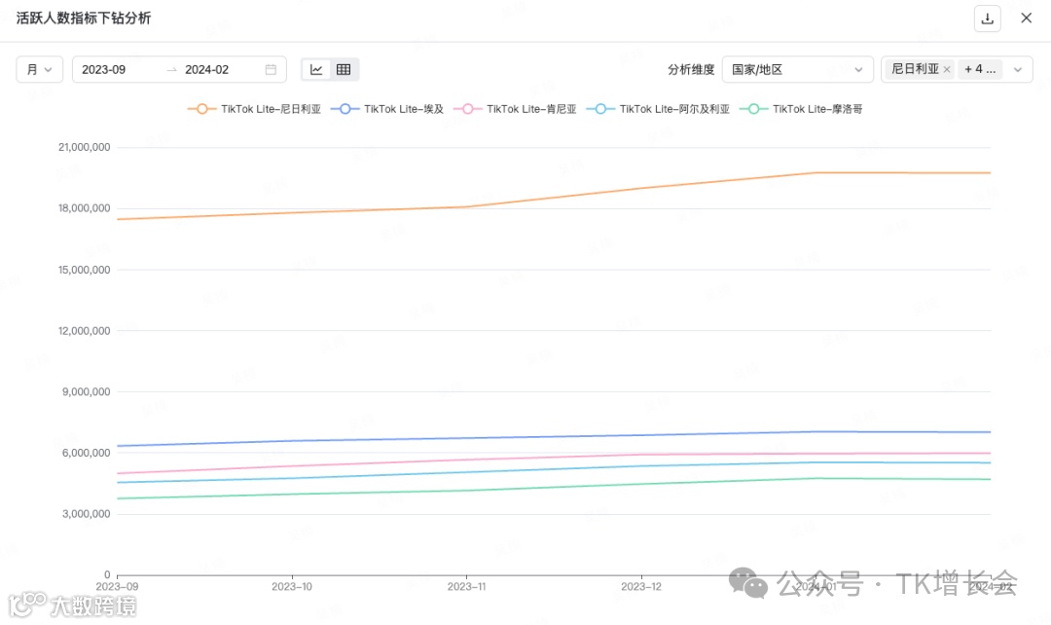Screen dimensions: 1051x625
Task: Switch to line chart view
Action: [316, 69]
